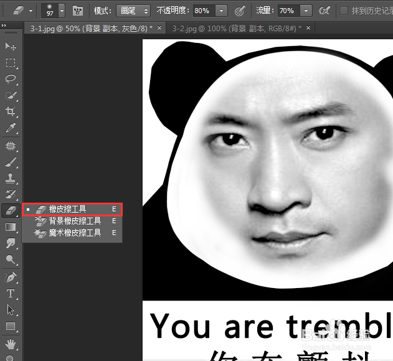Click the 不透明度 80% value field
The image size is (393, 361).
[x=204, y=11]
